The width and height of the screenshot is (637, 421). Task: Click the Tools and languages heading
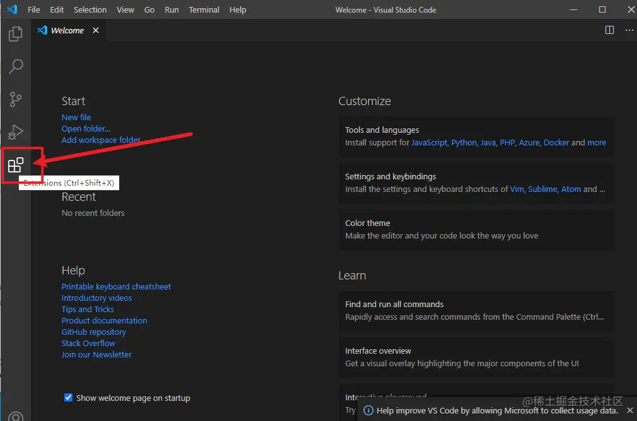coord(382,130)
